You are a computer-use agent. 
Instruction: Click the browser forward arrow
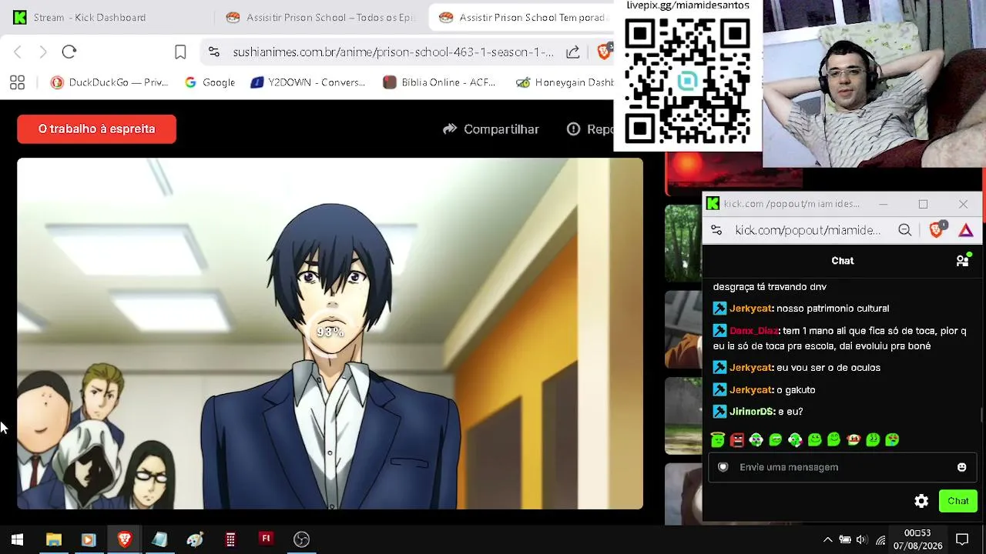coord(43,52)
